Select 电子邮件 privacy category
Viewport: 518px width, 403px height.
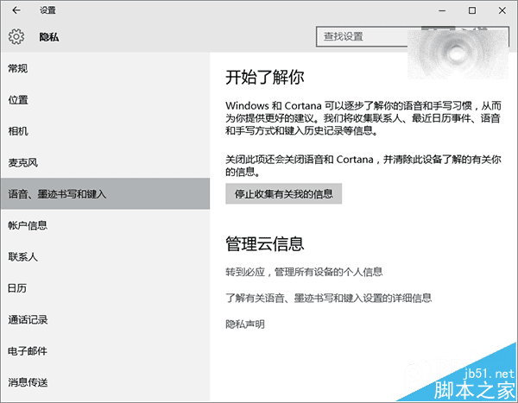point(28,351)
